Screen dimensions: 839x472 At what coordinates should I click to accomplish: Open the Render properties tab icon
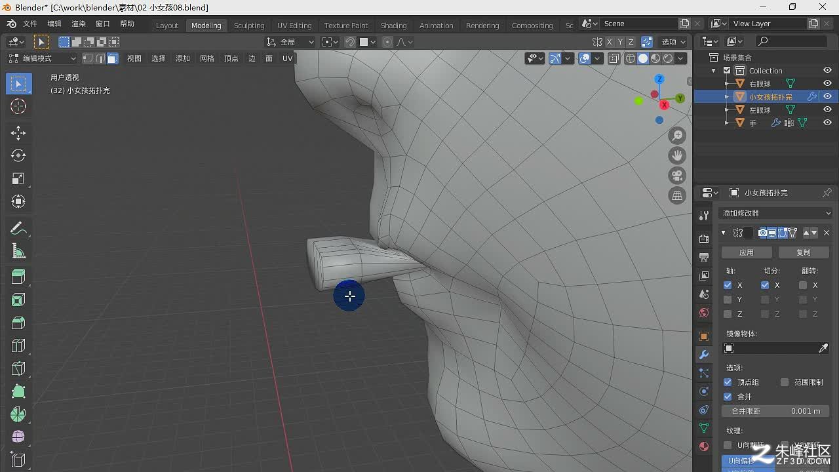point(704,239)
